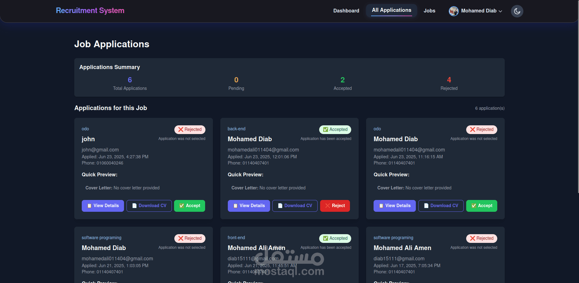
Task: Click the email john@gmail.com
Action: click(x=100, y=150)
